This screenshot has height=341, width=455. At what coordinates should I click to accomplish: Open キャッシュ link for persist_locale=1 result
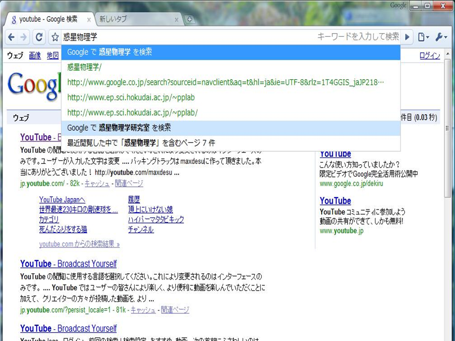143,310
